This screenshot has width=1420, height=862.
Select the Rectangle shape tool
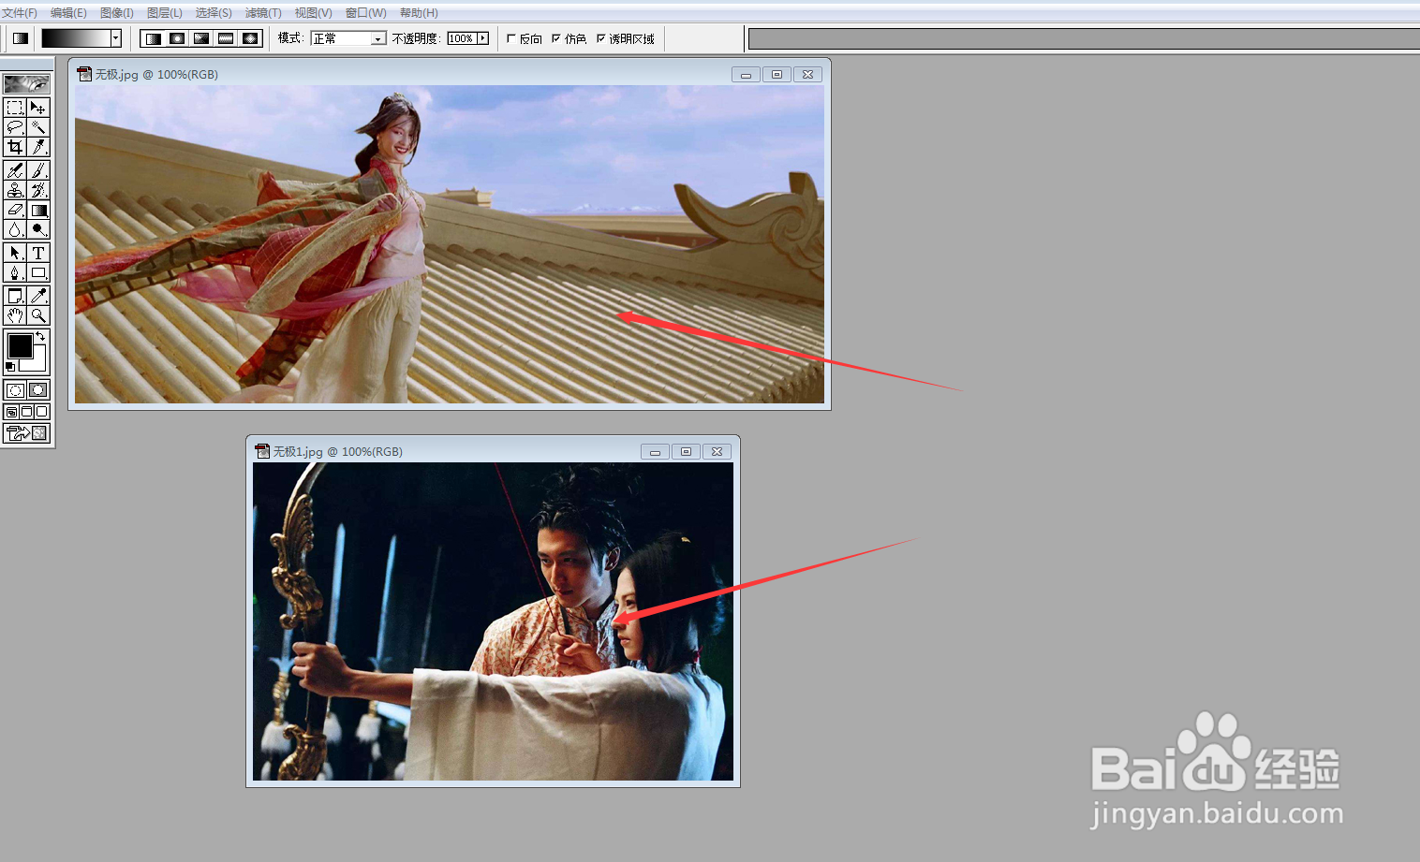pos(38,273)
